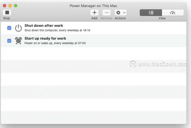Viewport: 191px width, 128px height.
Task: Add a new event with plus button
Action: (x=94, y=13)
